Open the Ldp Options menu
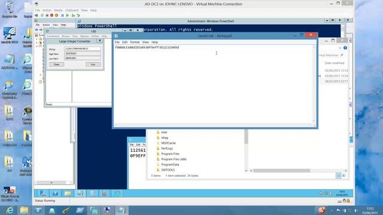Screen dimensions: 383x215 click(84, 36)
